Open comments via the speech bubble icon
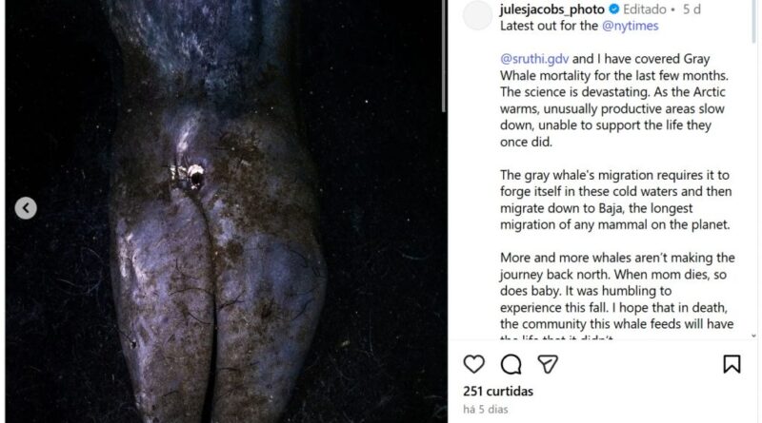This screenshot has width=762, height=423. pos(511,364)
